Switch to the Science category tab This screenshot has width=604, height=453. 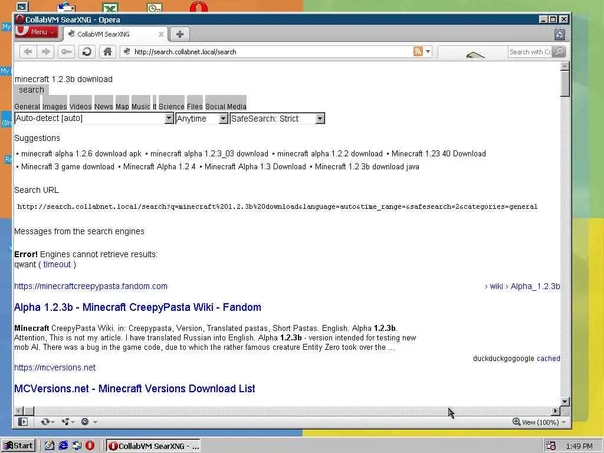tap(172, 106)
